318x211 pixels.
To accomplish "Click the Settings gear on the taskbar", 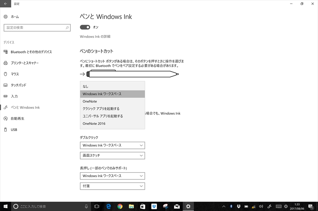I will tap(188, 206).
